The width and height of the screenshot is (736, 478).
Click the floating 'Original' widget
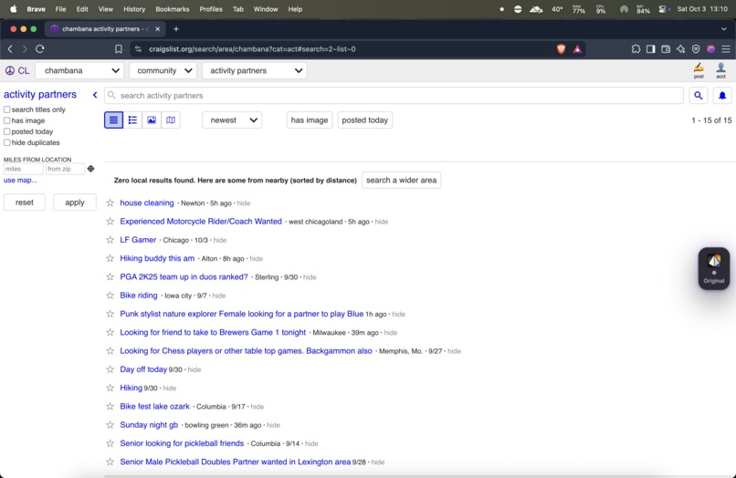[714, 268]
